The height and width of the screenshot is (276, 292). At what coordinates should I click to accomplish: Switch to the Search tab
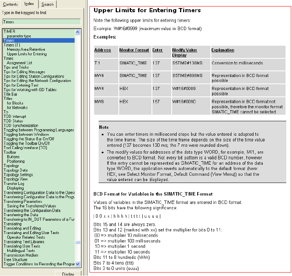[x=48, y=4]
